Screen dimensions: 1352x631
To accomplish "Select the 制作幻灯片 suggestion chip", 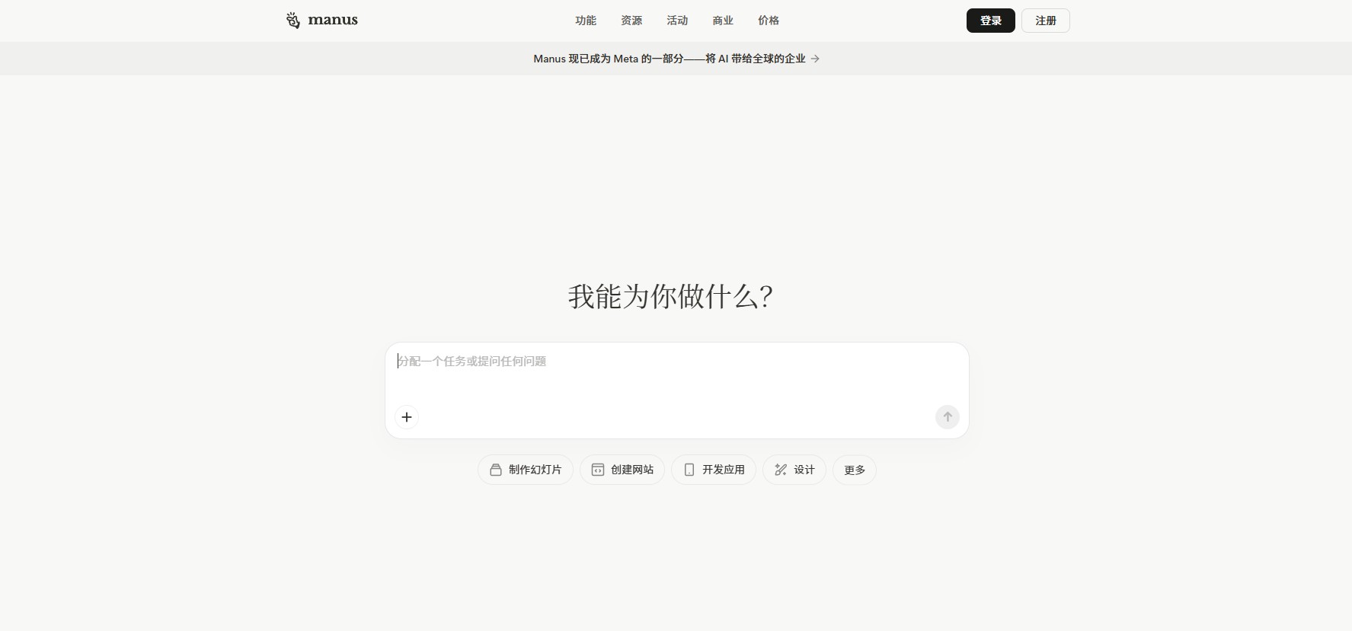I will point(526,470).
